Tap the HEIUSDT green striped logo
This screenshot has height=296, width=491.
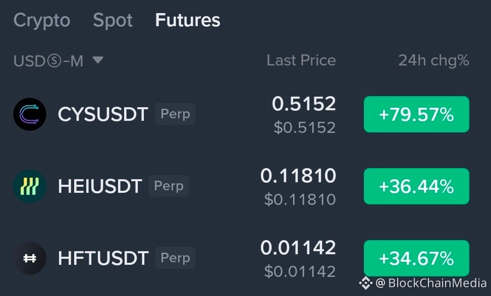click(30, 186)
